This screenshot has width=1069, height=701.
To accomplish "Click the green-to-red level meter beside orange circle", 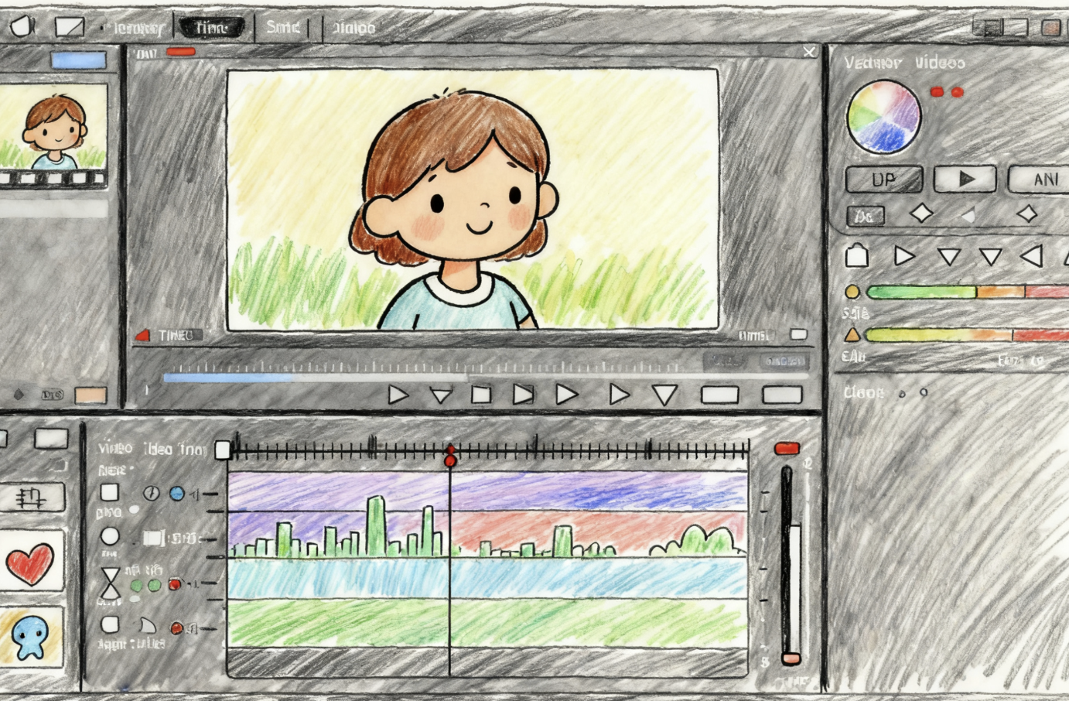I will pos(967,292).
